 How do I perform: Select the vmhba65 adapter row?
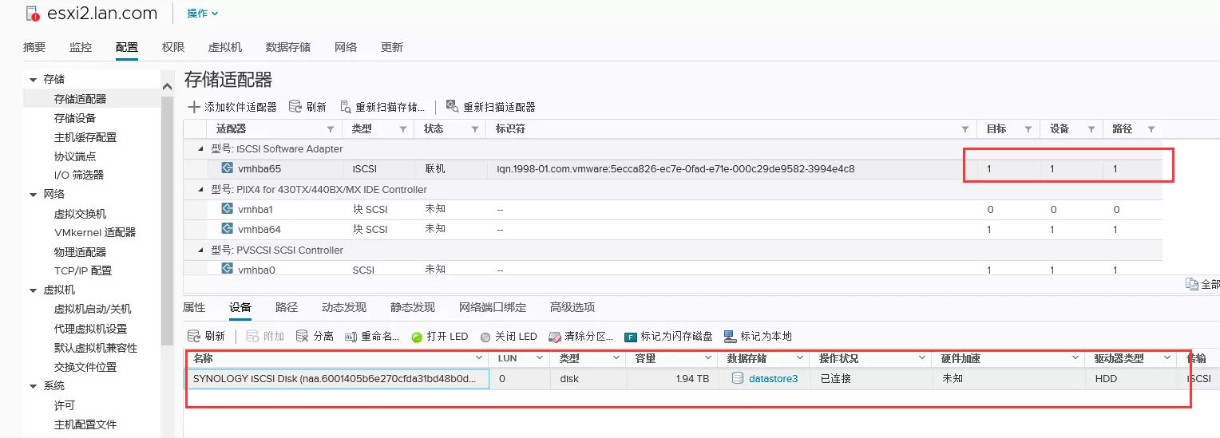259,169
